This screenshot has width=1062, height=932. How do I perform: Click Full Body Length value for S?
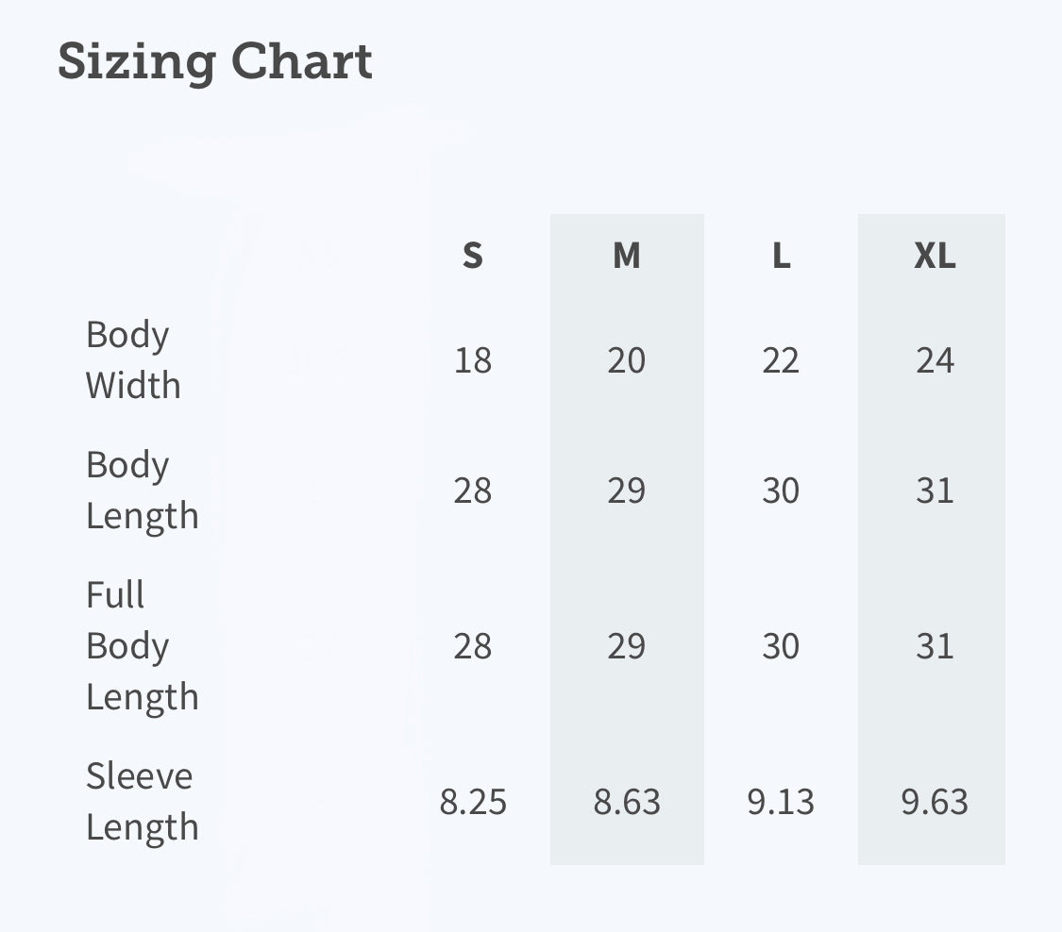pyautogui.click(x=473, y=646)
